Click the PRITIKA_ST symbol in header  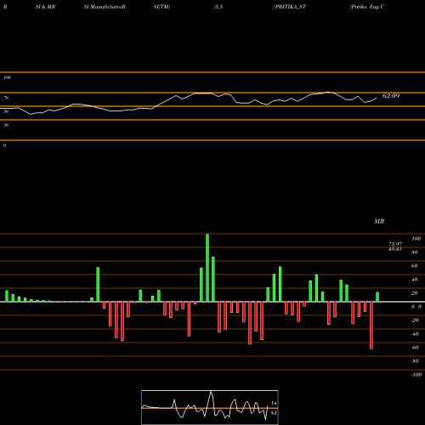[x=291, y=7]
